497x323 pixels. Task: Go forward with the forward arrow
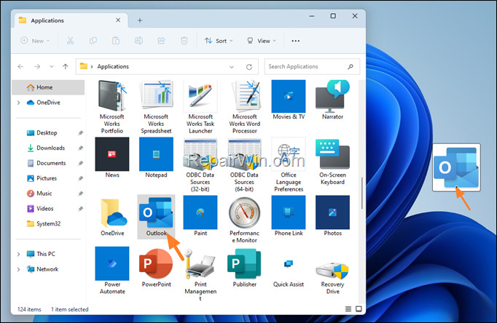coord(37,67)
